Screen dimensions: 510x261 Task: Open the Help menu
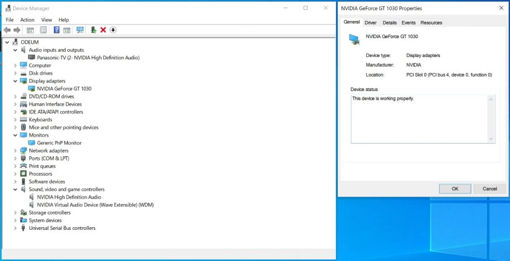coord(64,20)
